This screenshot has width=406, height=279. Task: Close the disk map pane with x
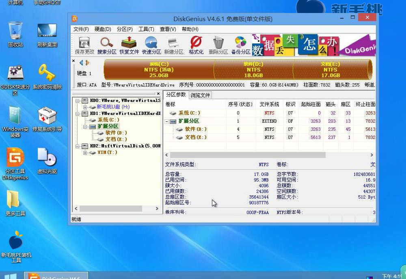coord(73,61)
